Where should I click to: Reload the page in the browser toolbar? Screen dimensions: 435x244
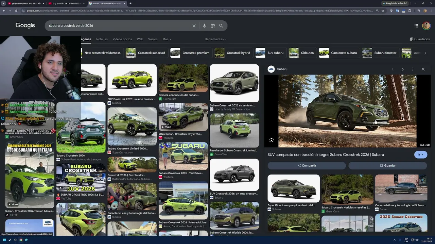tap(16, 11)
